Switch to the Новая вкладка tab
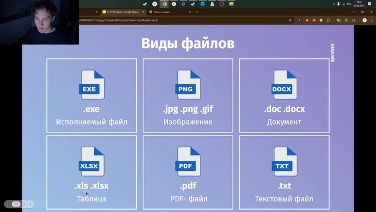376x212 pixels. click(169, 12)
